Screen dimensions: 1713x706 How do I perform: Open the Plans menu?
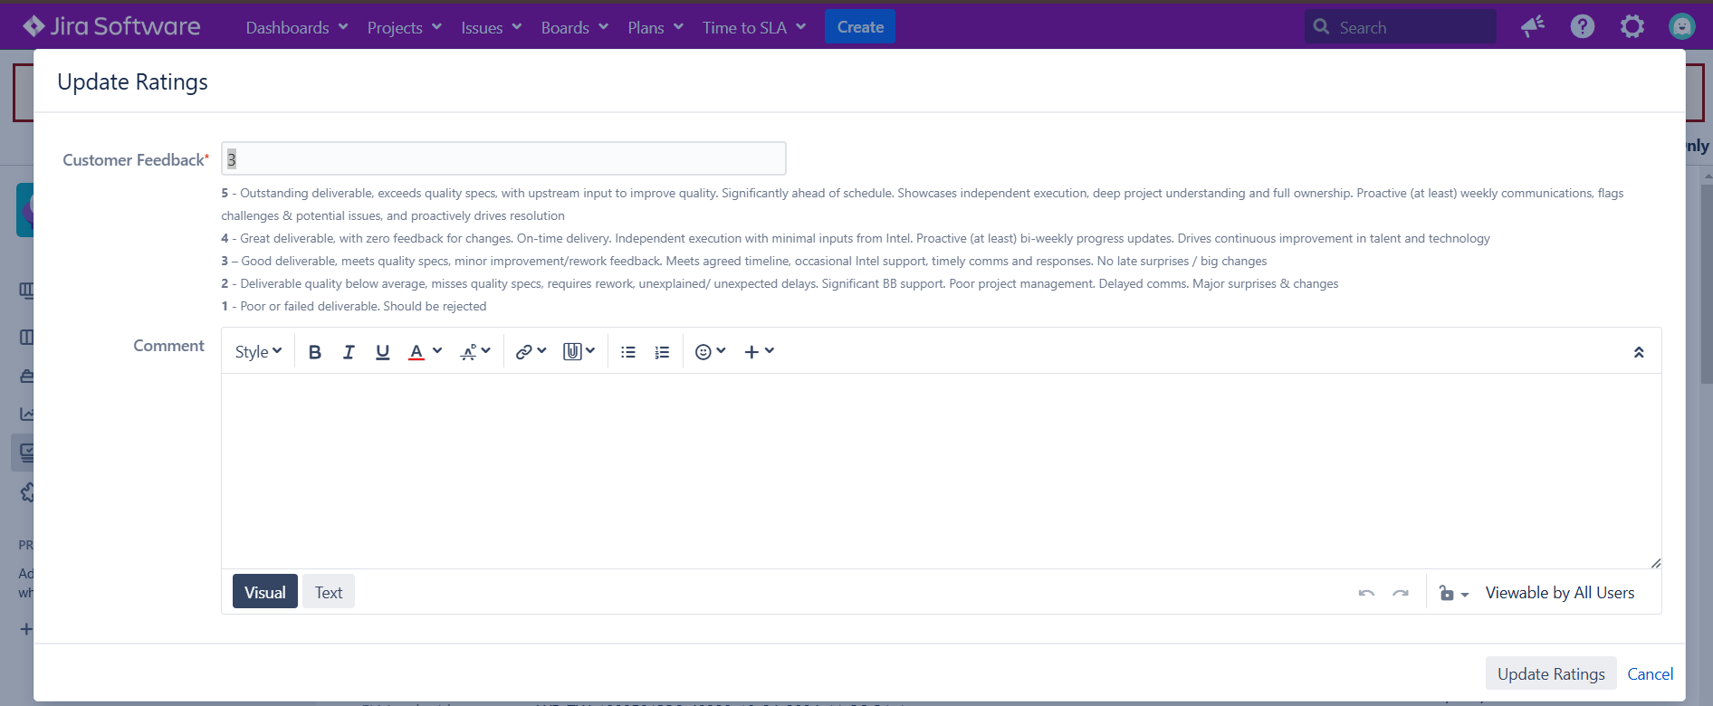656,27
